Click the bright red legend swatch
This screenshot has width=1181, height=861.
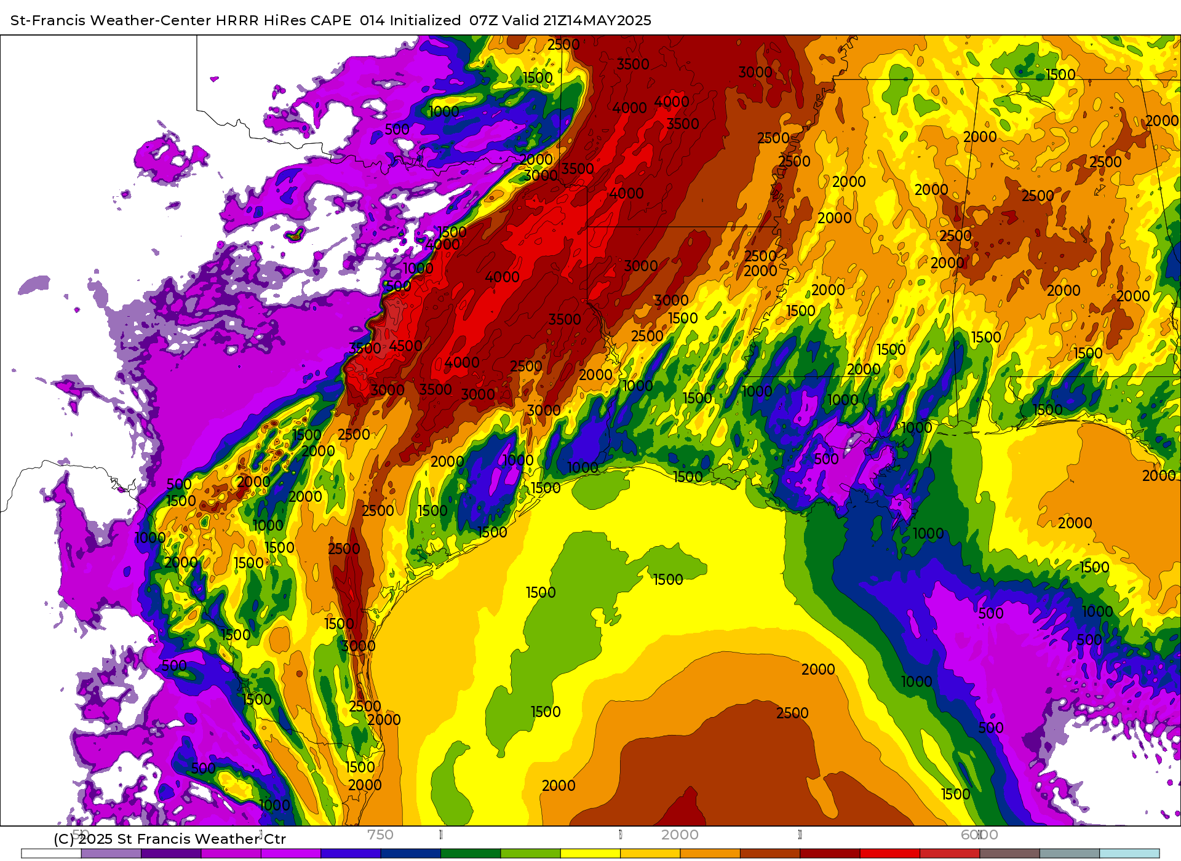click(x=890, y=854)
